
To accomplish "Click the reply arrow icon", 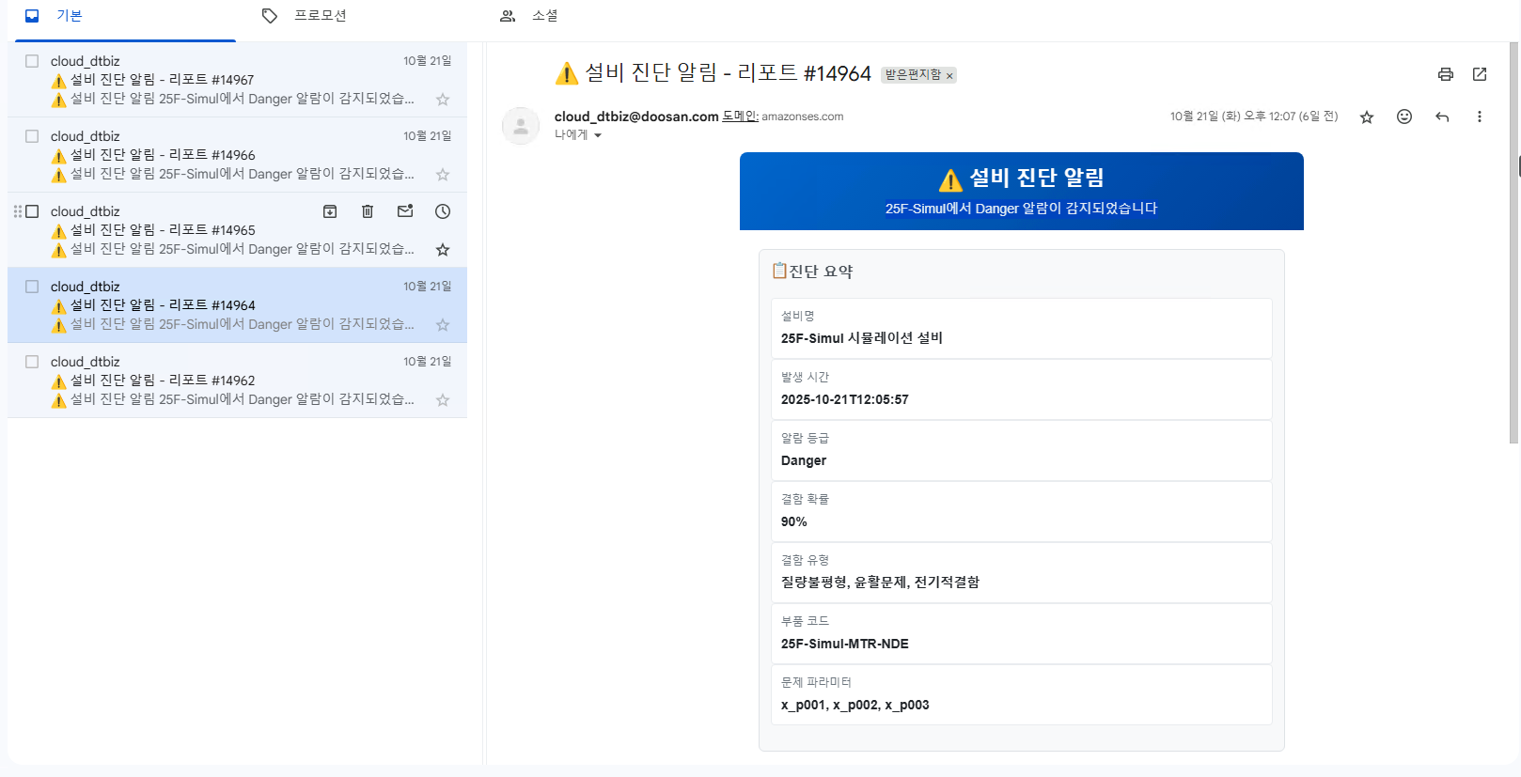I will pos(1442,117).
